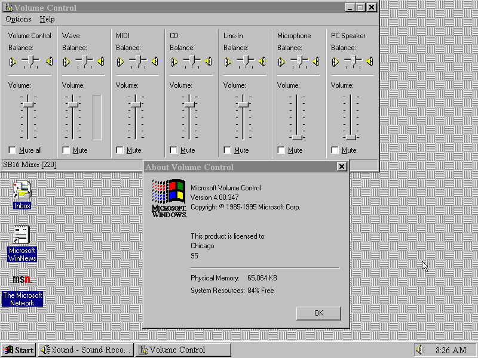Open the Inbox desktop icon

[22, 191]
